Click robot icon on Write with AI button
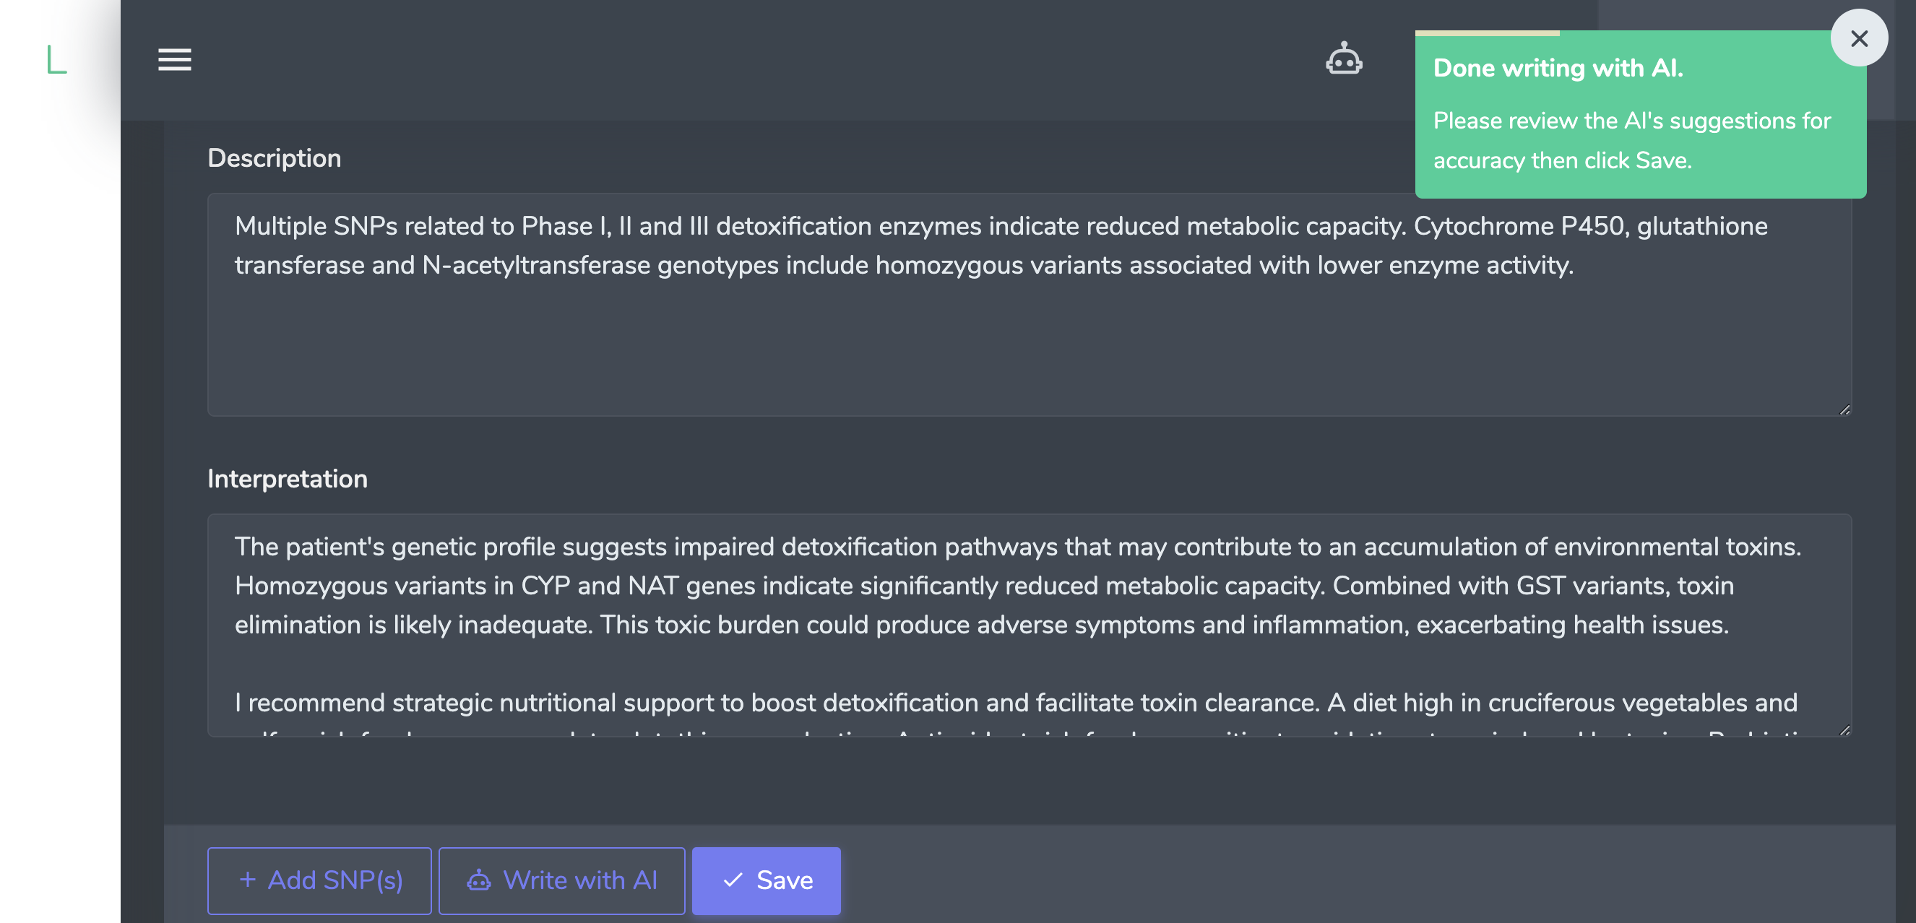The image size is (1916, 923). [x=478, y=880]
